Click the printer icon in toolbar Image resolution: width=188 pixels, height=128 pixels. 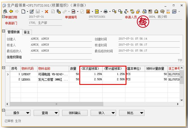click(x=106, y=12)
